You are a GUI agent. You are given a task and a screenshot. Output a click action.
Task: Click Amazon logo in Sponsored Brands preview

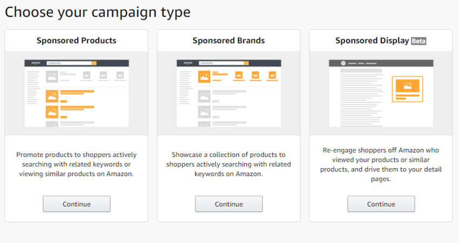(x=188, y=63)
